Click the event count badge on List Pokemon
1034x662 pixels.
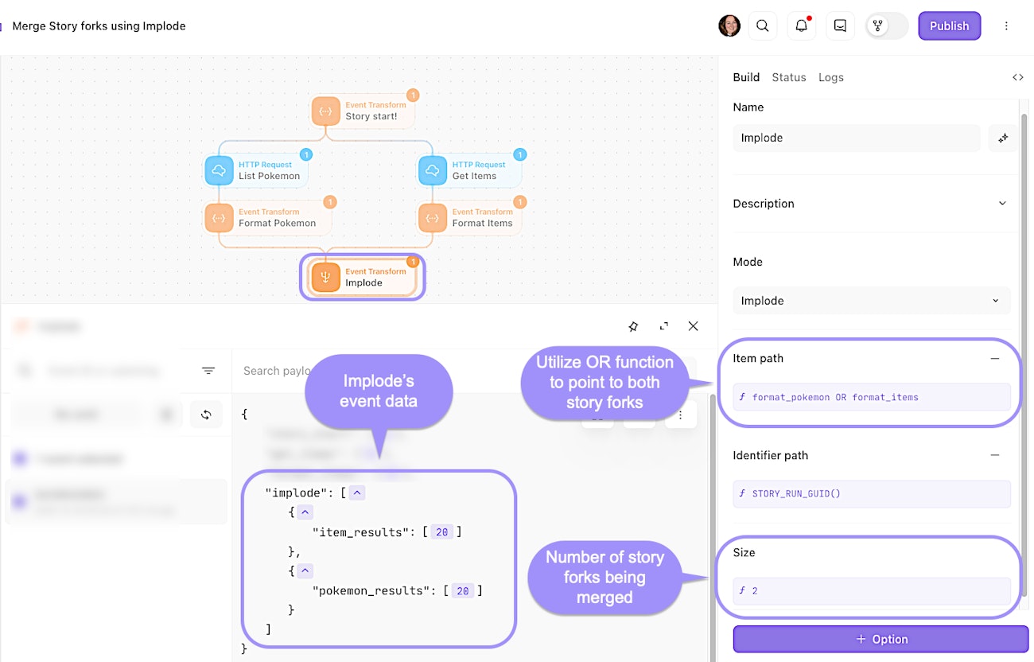point(306,154)
